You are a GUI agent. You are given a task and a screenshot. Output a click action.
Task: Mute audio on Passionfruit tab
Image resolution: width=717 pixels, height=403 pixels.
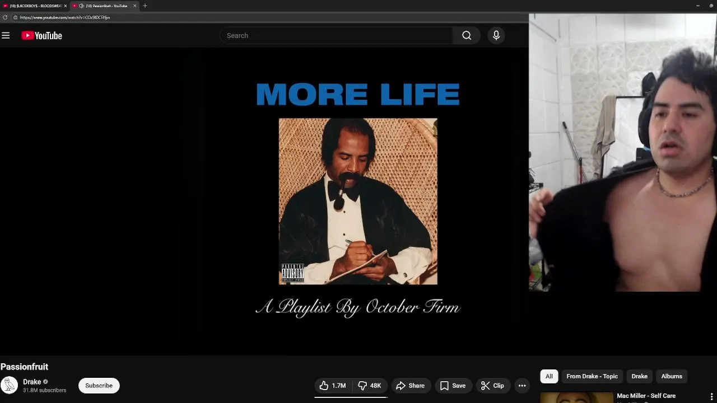coord(81,6)
